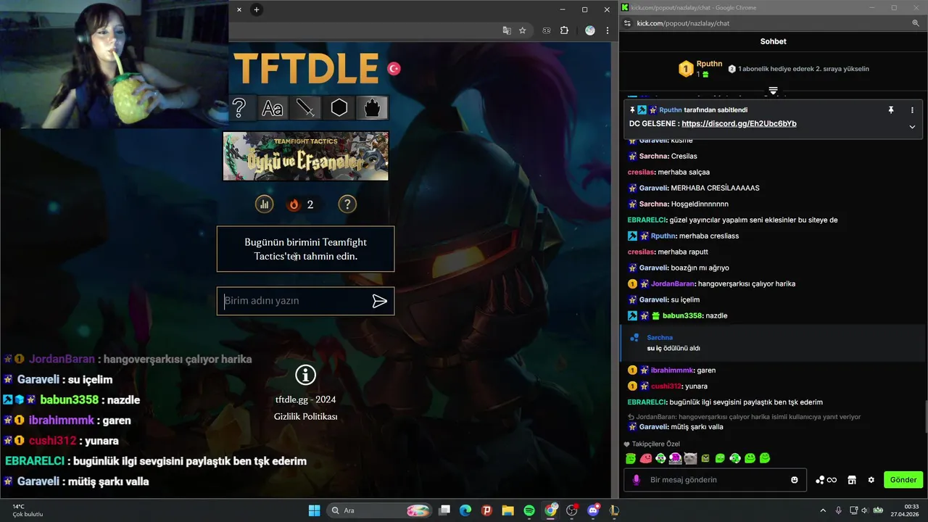Collapse the leaderboard via the down-arrow handle

773,91
